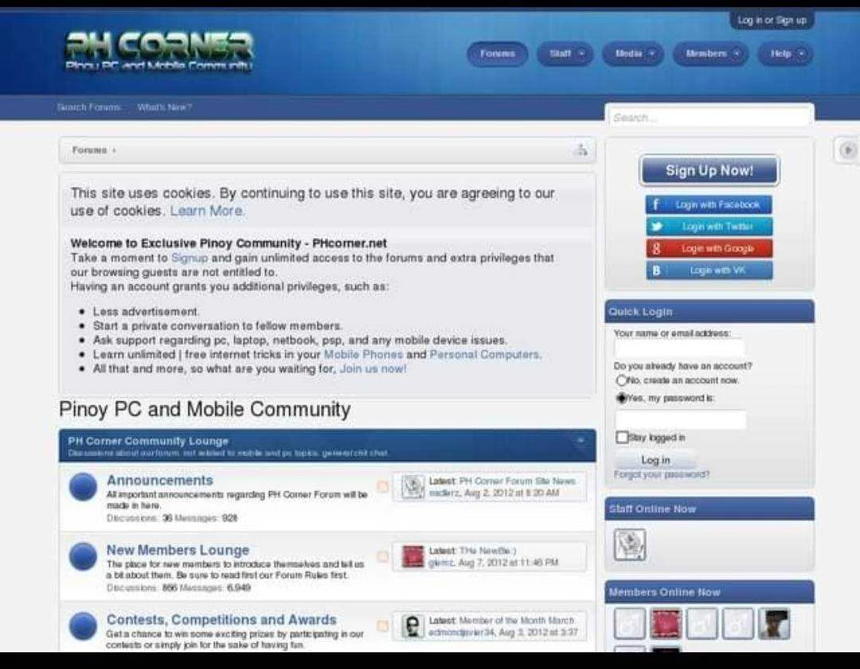Image resolution: width=860 pixels, height=669 pixels.
Task: Open latest thread 'PH Corner Forum Site News'
Action: point(517,481)
